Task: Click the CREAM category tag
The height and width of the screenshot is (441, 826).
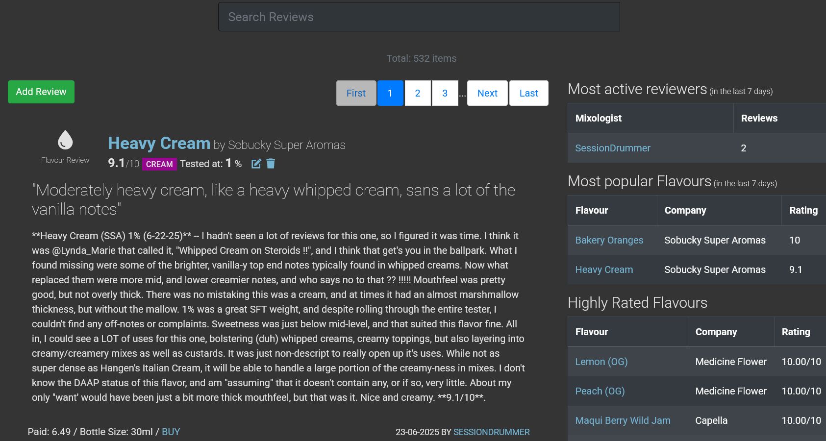Action: click(x=159, y=164)
